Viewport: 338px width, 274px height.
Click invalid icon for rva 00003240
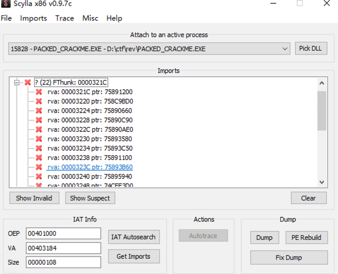[x=39, y=176]
